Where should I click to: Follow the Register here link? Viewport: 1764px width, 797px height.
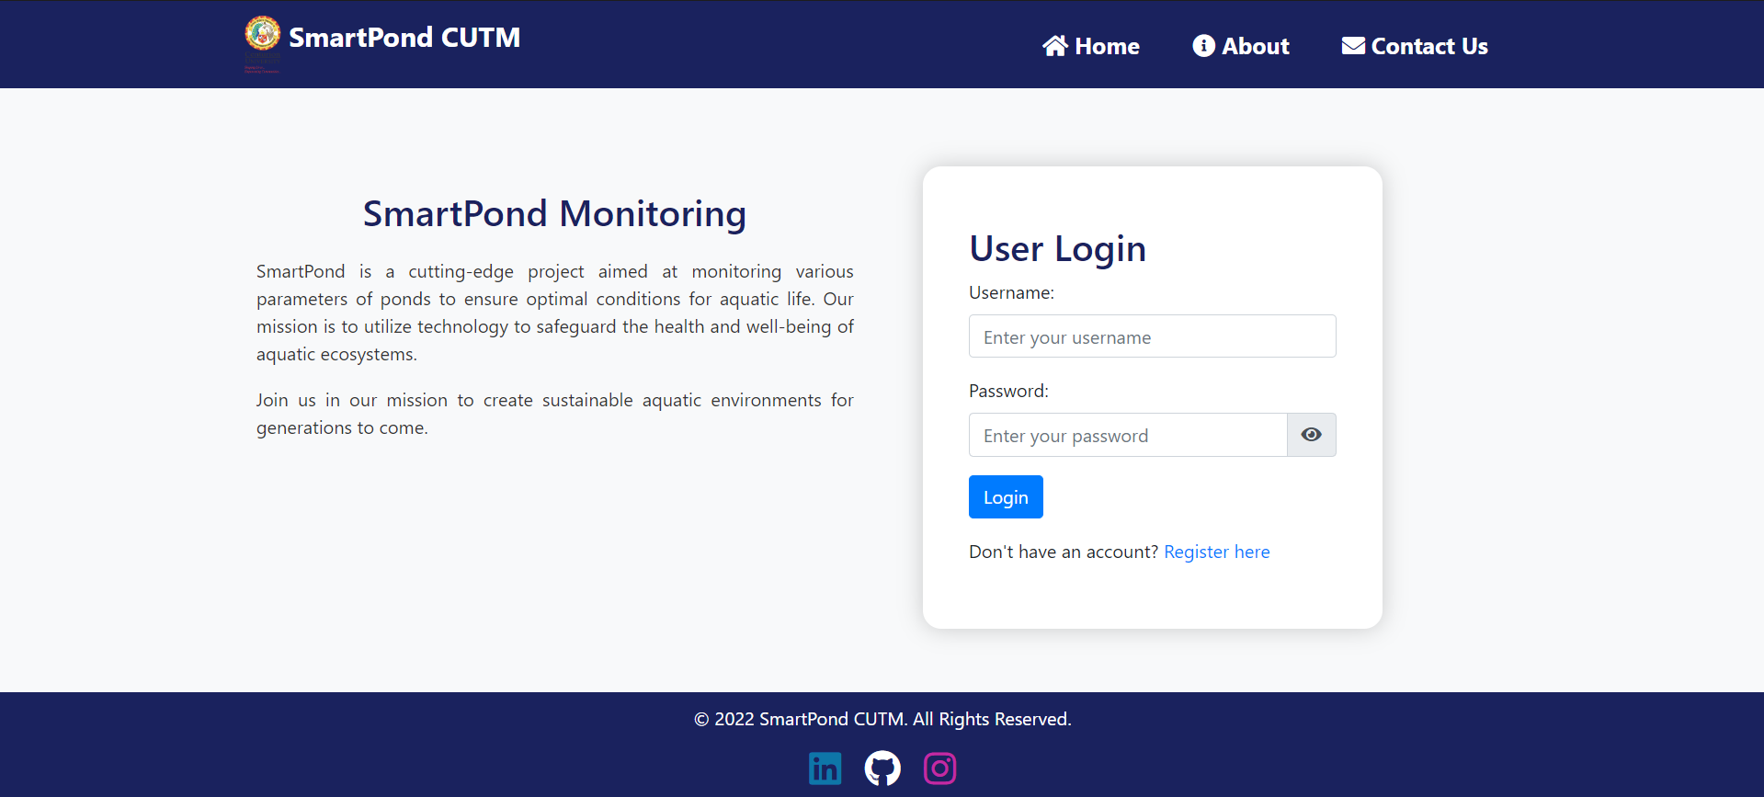click(x=1217, y=552)
